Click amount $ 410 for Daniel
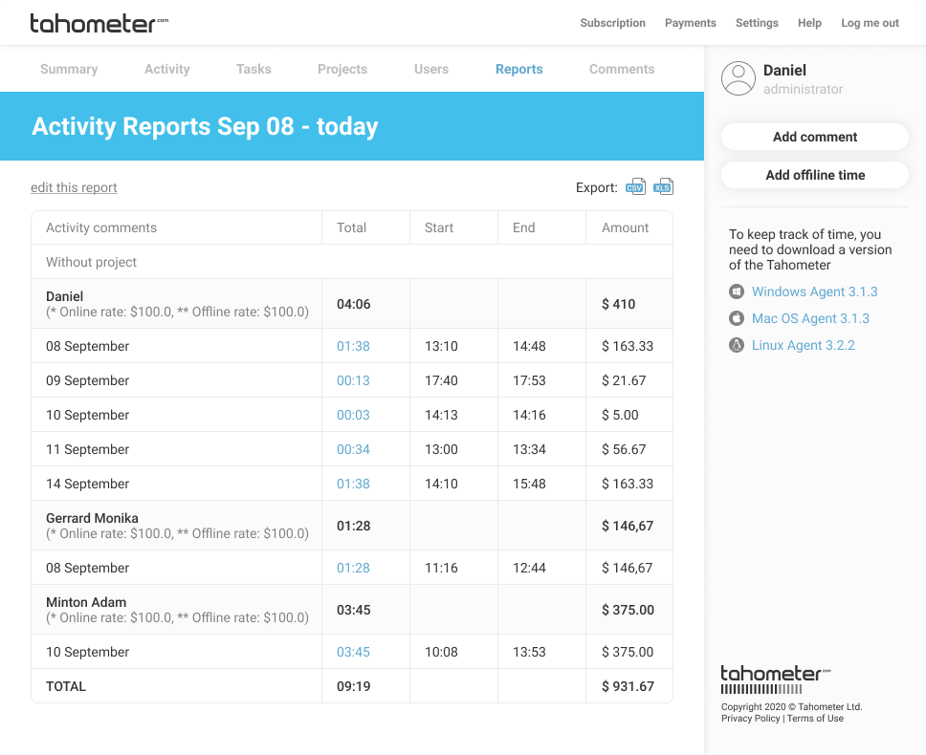This screenshot has height=755, width=926. (618, 304)
